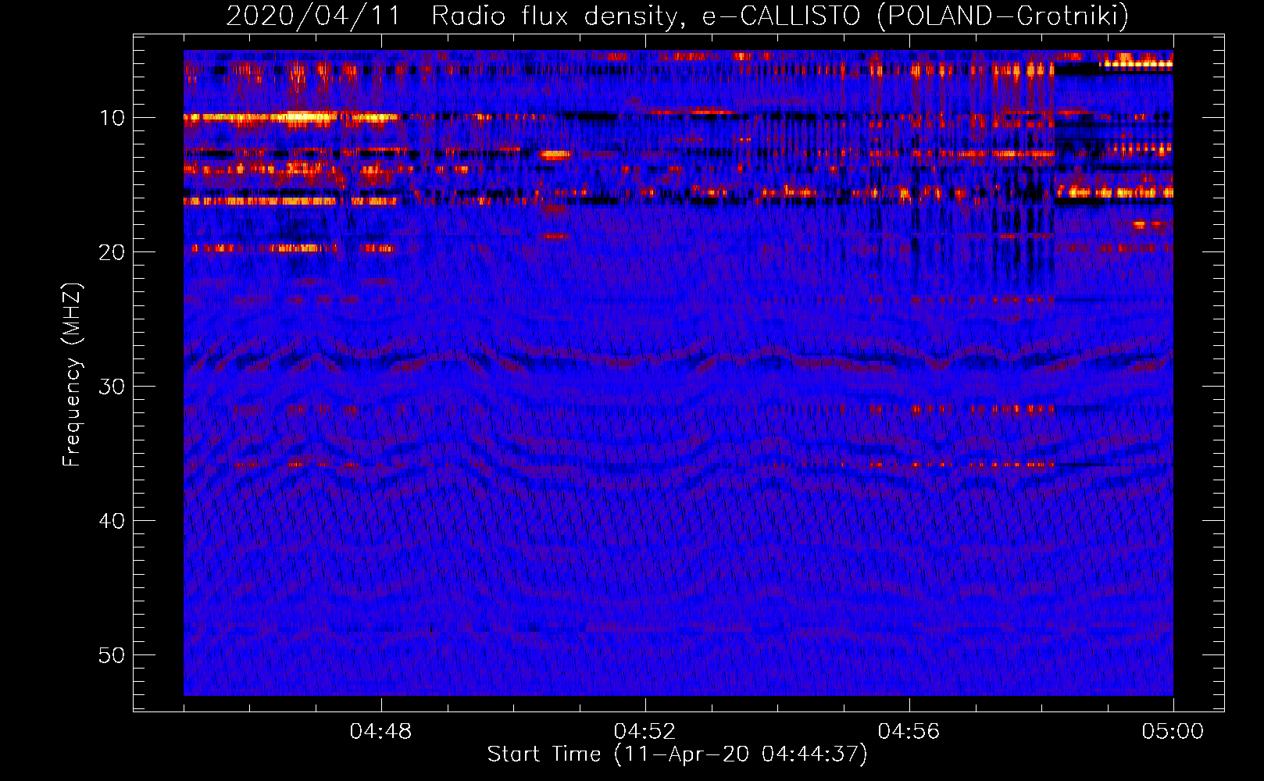The image size is (1264, 781).
Task: Click the 20 MHz frequency tick label
Action: click(x=112, y=252)
